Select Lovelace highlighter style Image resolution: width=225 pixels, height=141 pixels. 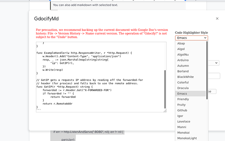click(191, 121)
